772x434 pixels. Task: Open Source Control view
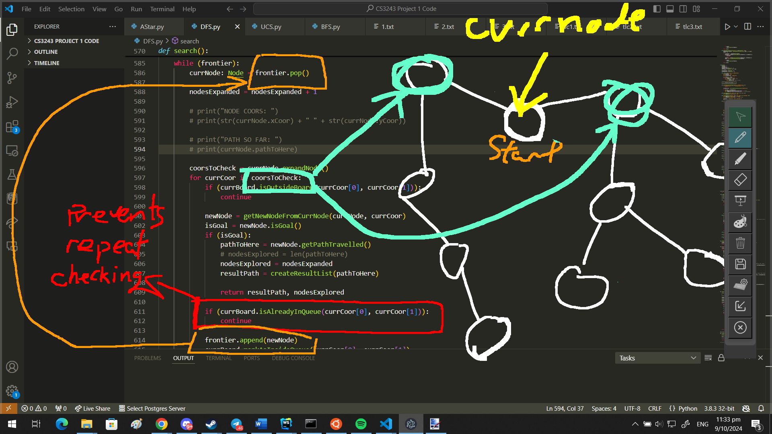pos(12,78)
